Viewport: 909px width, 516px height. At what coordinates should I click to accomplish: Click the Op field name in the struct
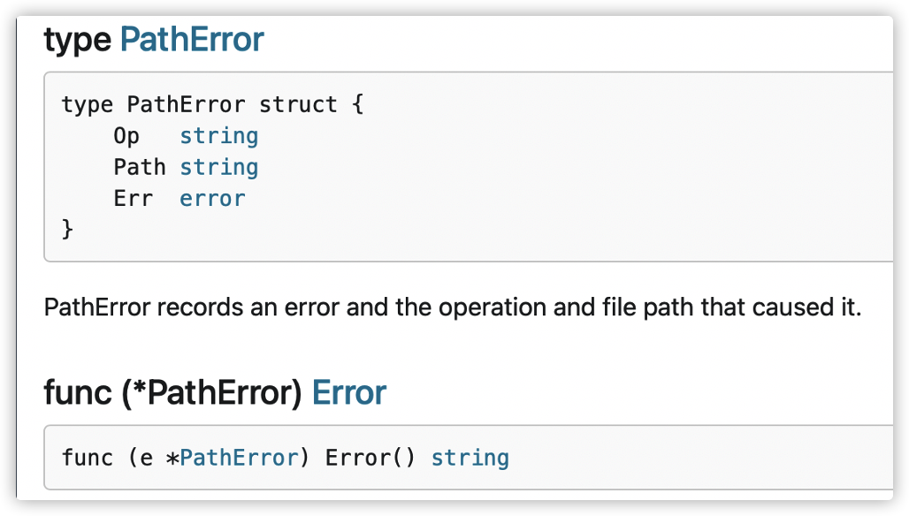[x=126, y=137]
